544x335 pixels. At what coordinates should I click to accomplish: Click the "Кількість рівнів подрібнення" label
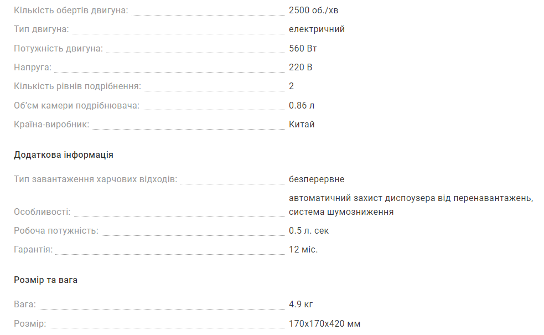[x=77, y=86]
